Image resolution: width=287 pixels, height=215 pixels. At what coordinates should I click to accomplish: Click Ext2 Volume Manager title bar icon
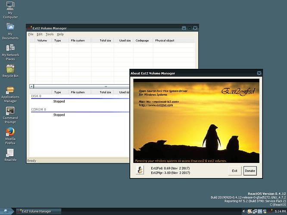click(29, 28)
